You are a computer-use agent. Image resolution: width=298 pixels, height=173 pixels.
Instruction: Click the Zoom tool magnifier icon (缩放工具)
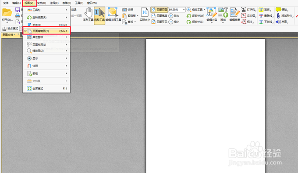189,10
